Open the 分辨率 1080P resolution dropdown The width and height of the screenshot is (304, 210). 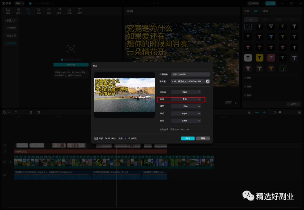pyautogui.click(x=186, y=92)
